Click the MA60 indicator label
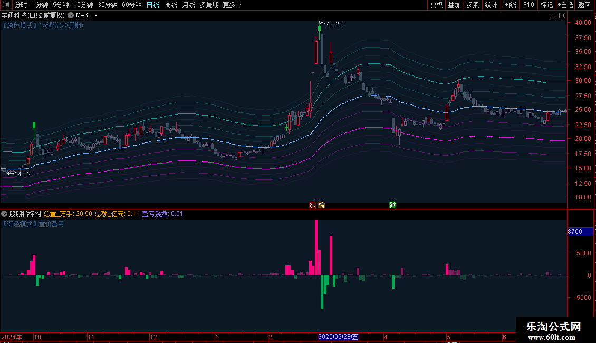This screenshot has width=596, height=343. coord(86,15)
